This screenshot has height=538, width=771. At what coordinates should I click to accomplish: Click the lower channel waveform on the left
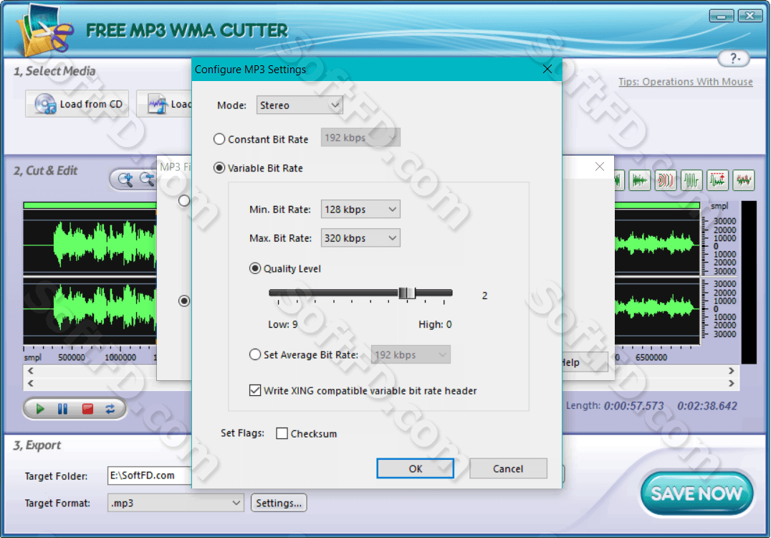(90, 310)
